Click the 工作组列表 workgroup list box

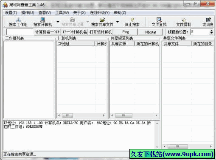tap(29, 80)
